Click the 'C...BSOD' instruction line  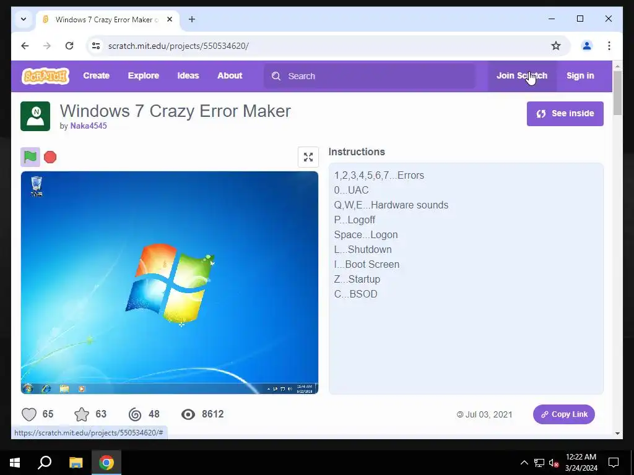(356, 294)
